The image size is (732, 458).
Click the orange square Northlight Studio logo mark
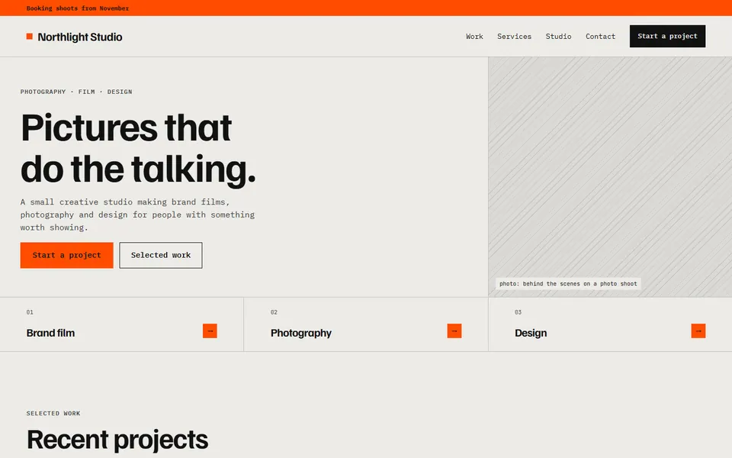tap(30, 37)
